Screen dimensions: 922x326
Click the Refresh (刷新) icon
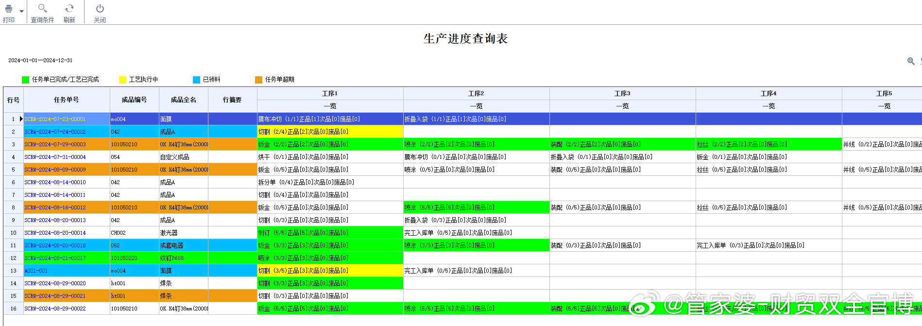pyautogui.click(x=69, y=8)
